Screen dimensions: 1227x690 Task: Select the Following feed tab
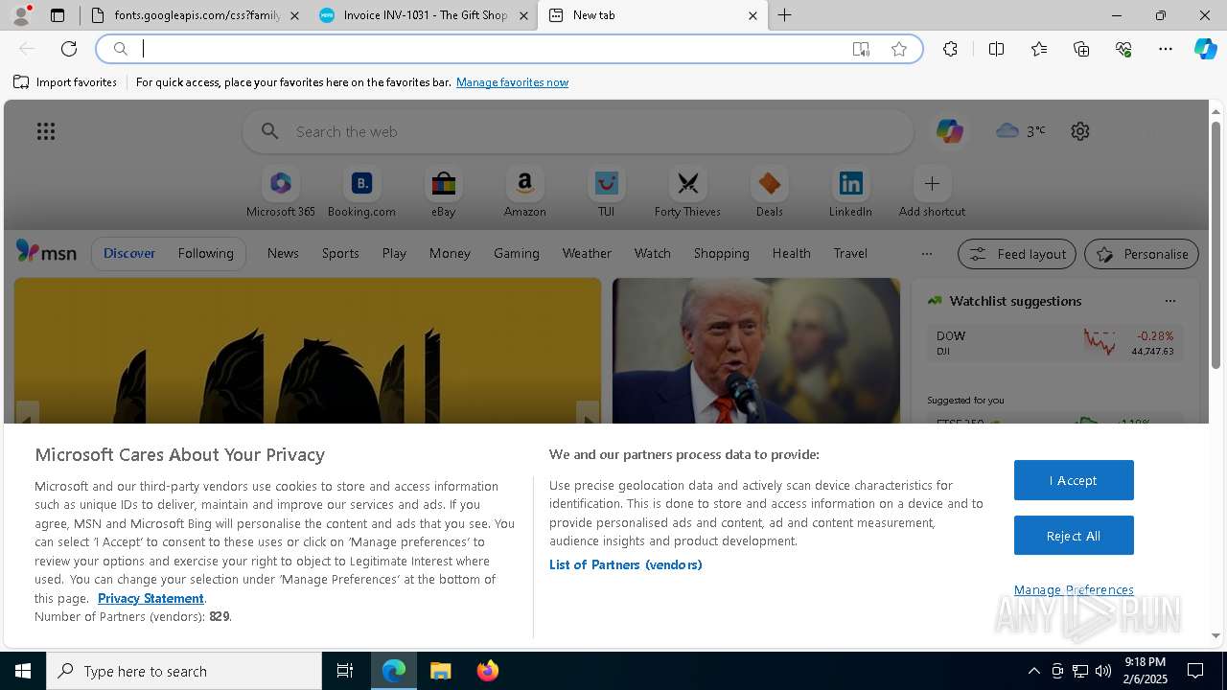pyautogui.click(x=205, y=253)
